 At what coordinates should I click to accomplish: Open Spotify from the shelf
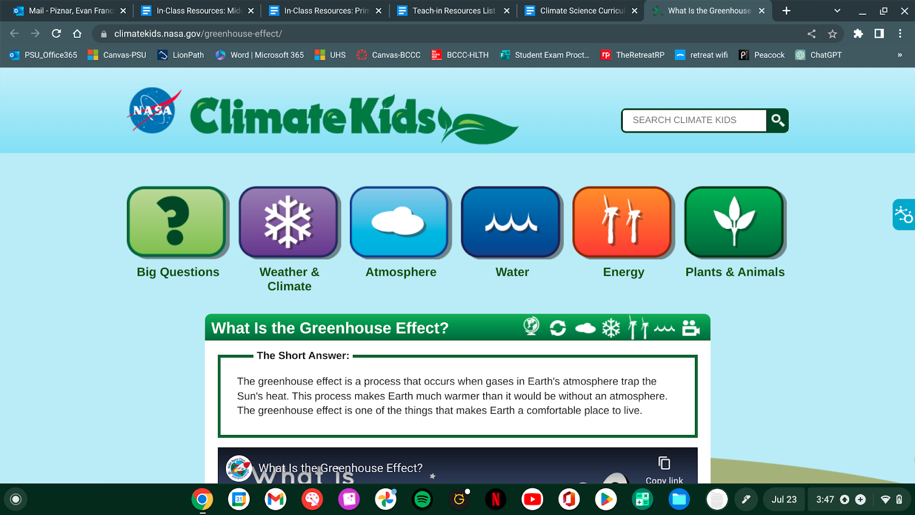pyautogui.click(x=423, y=500)
